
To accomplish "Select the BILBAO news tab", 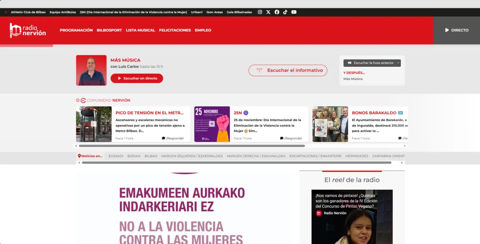I will 151,156.
